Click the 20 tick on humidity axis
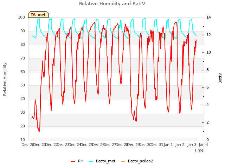Screen dimensions: 225x168 pyautogui.click(x=22, y=126)
